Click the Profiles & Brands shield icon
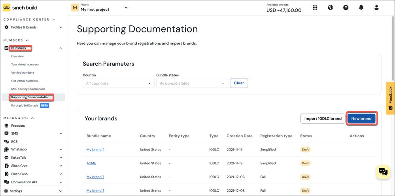395x196 pixels. (7, 27)
